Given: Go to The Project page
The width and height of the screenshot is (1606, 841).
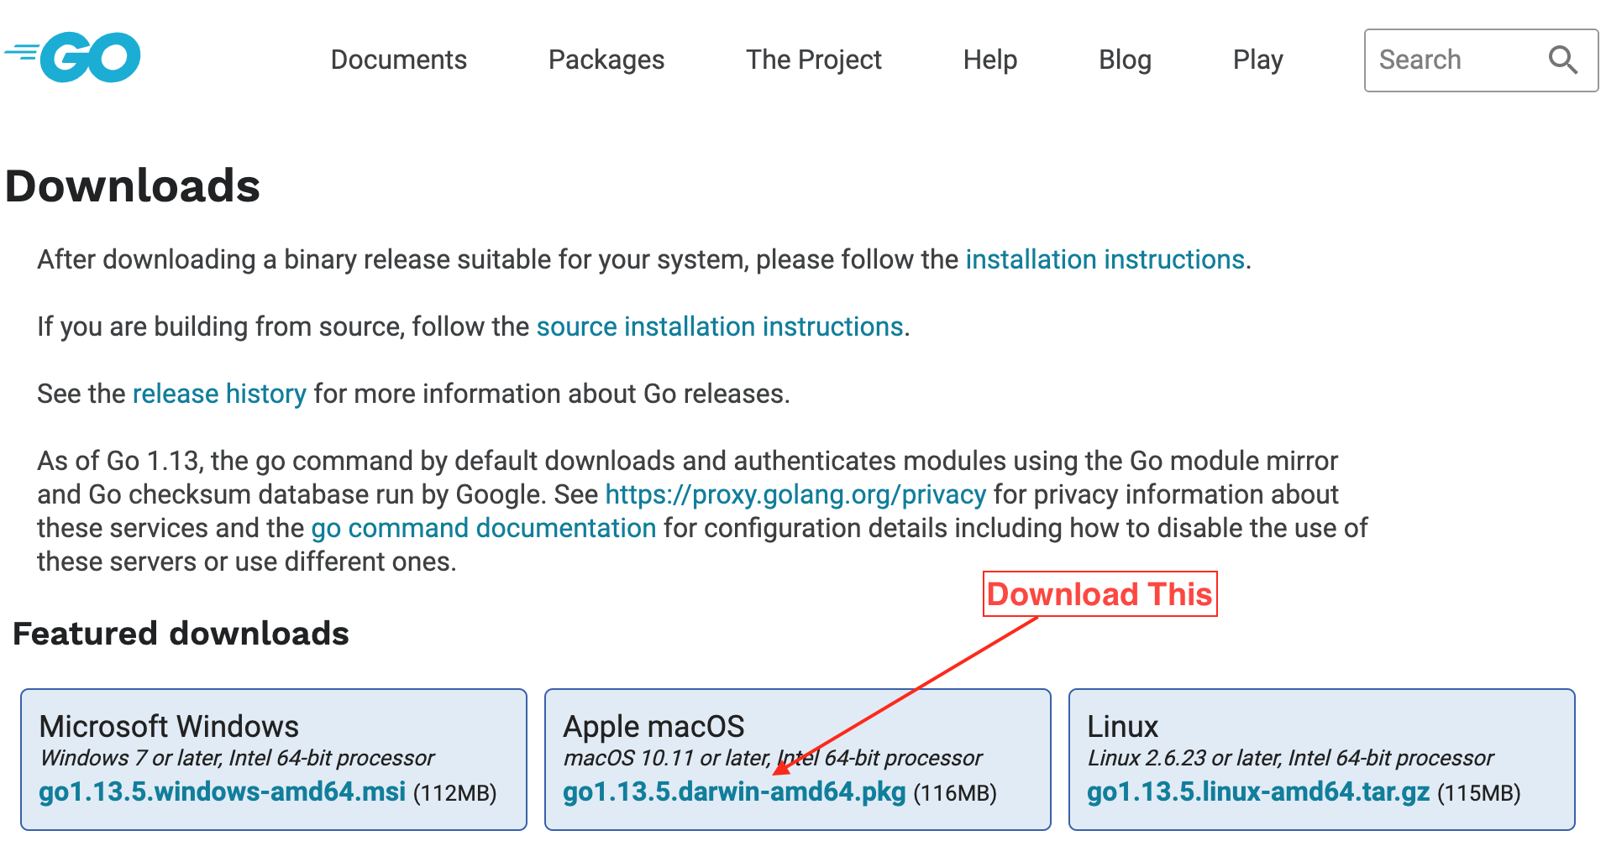Looking at the screenshot, I should coord(813,60).
